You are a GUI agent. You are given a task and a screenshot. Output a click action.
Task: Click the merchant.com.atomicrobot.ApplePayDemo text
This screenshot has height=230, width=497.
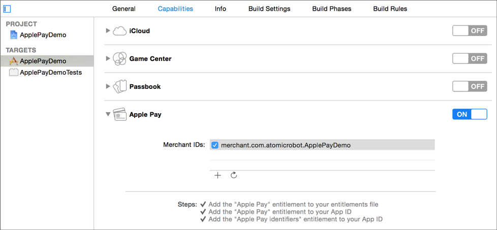click(286, 145)
